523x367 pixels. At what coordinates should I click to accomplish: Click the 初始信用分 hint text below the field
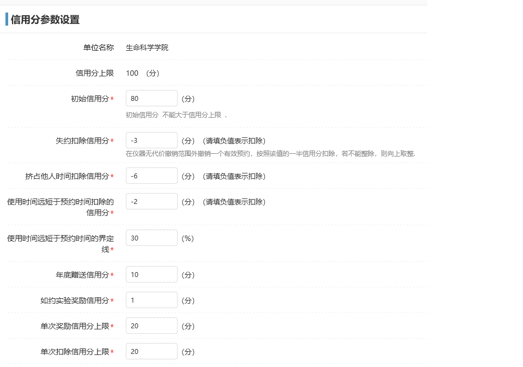click(173, 113)
